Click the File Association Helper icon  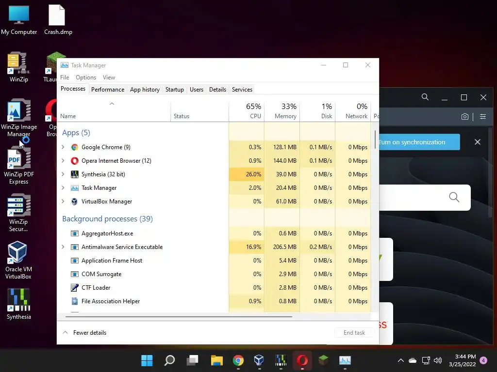[x=74, y=301]
